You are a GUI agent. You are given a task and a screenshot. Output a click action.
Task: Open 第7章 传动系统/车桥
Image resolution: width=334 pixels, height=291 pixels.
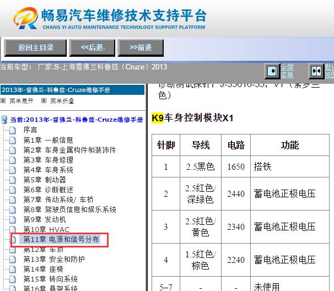click(58, 200)
